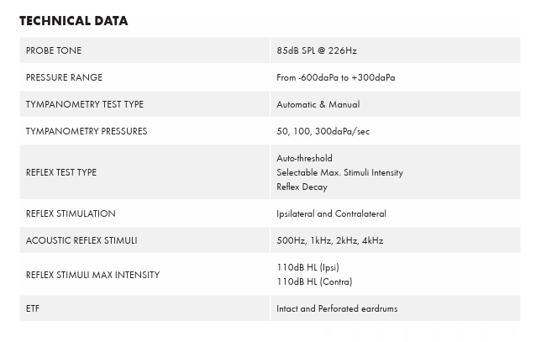Select ACOUSTIC REFLEX STIMULI label
The height and width of the screenshot is (342, 541).
click(81, 240)
